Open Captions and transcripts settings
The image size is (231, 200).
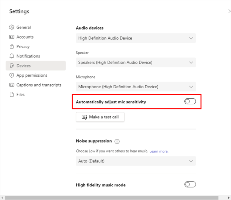[x=35, y=85]
